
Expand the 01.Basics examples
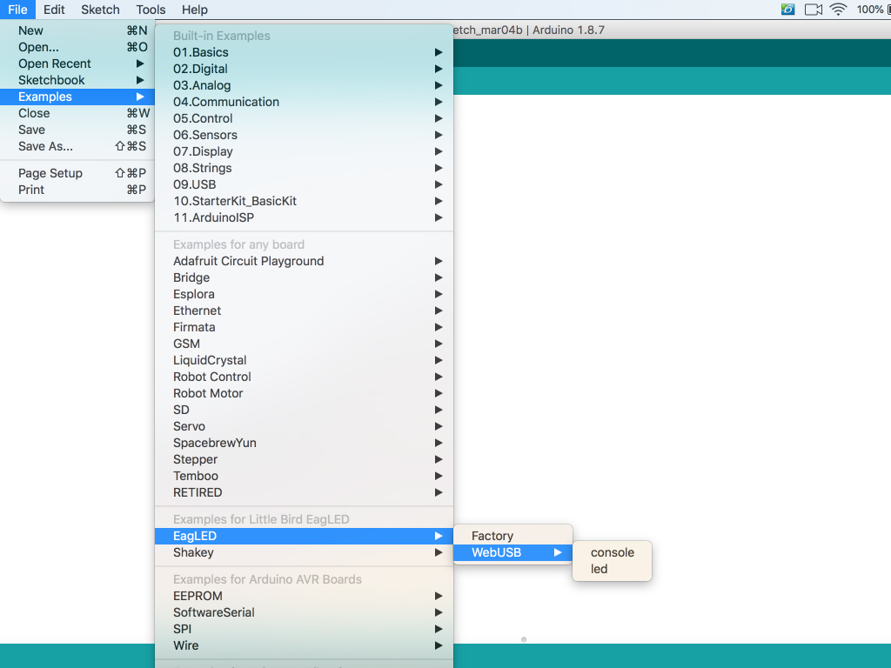coord(304,52)
